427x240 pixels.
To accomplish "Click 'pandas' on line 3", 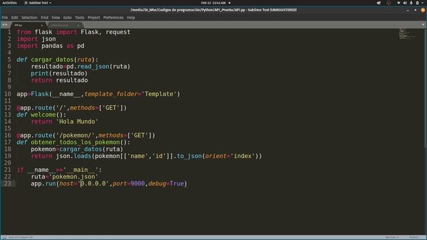I will coord(52,46).
